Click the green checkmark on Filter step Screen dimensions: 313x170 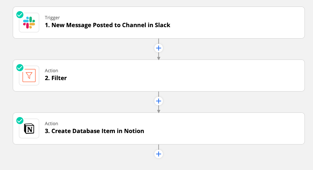click(20, 68)
